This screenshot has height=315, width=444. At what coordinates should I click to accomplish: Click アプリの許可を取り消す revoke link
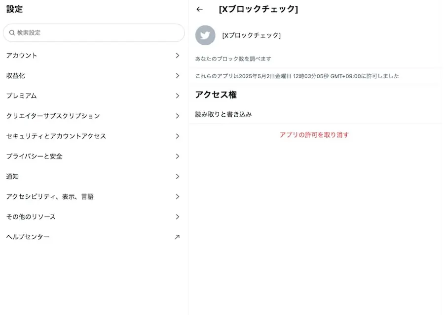point(314,135)
